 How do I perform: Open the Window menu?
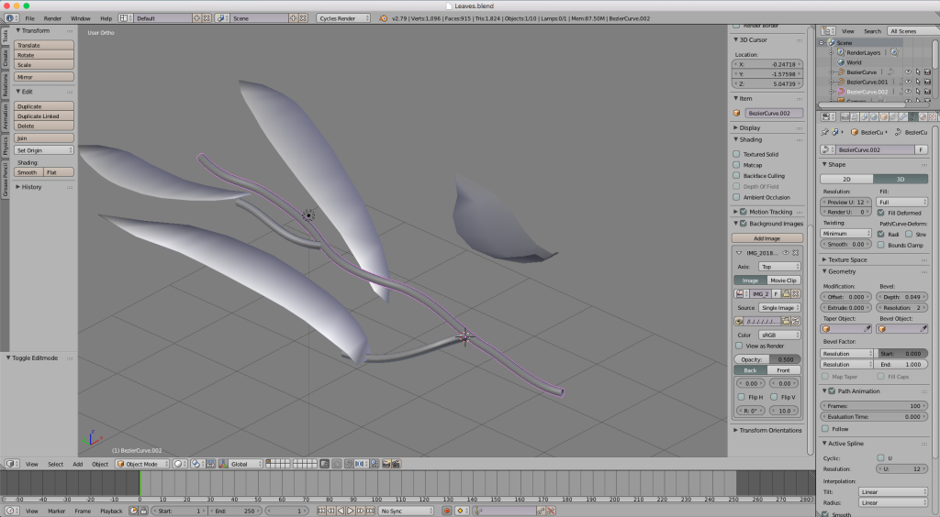81,18
